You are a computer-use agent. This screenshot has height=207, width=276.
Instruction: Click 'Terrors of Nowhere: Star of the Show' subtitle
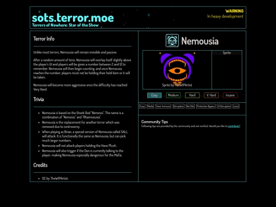click(65, 25)
